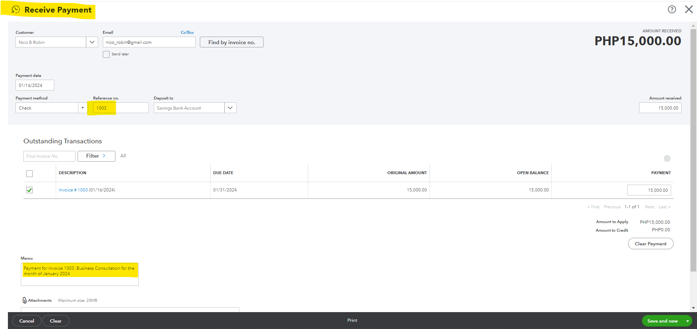Click the First pagination link
The image size is (697, 329).
593,207
